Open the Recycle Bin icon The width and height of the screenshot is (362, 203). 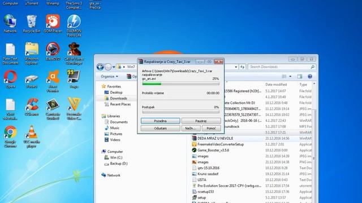32,24
